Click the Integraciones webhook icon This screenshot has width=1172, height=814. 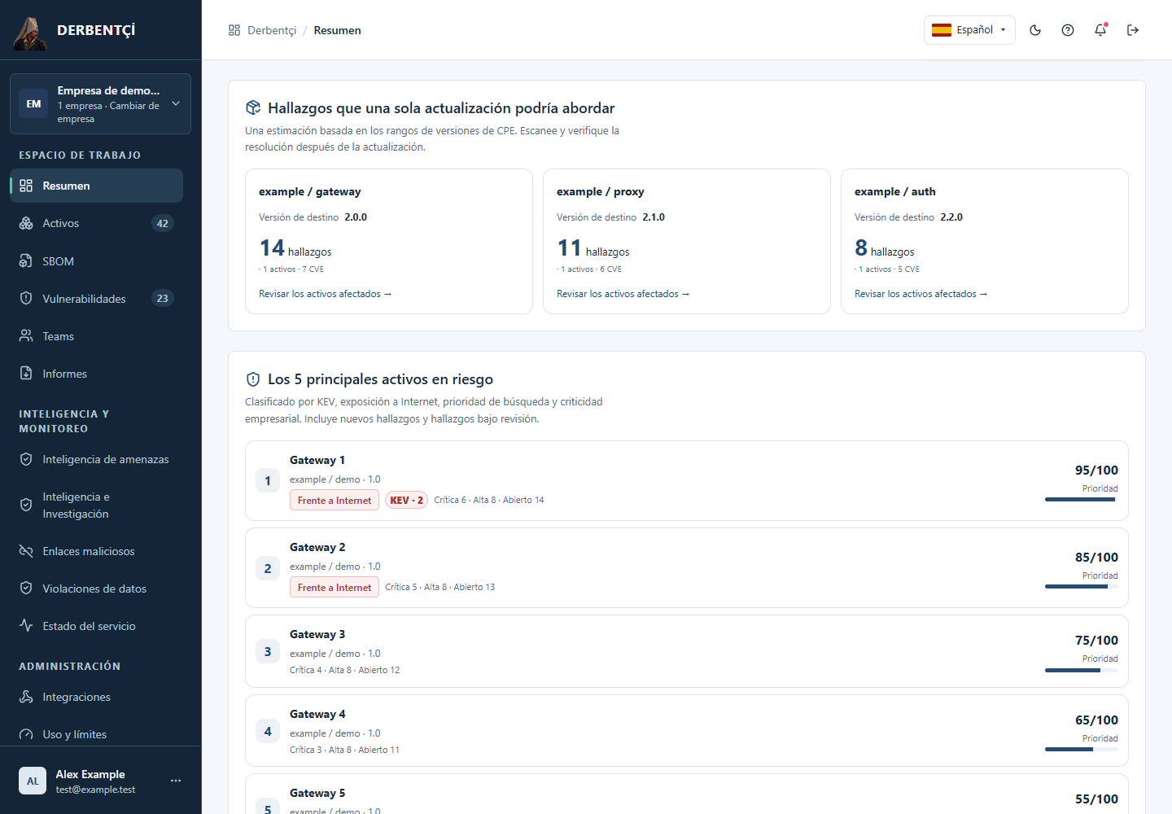[x=26, y=697]
